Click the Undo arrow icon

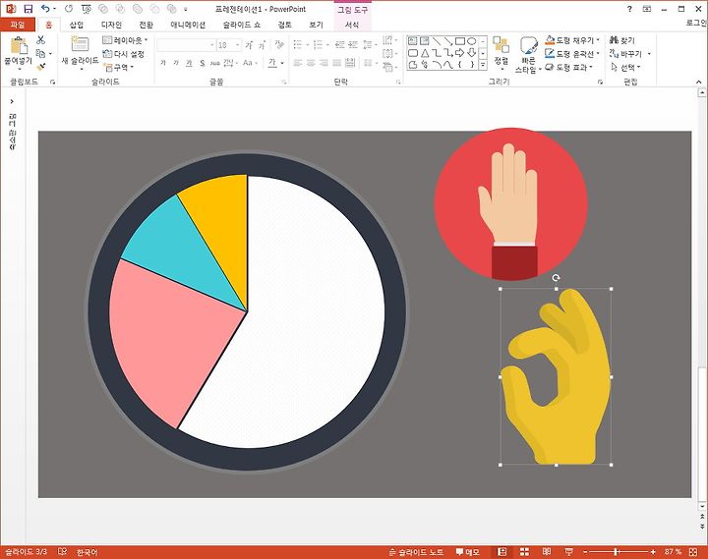point(45,9)
